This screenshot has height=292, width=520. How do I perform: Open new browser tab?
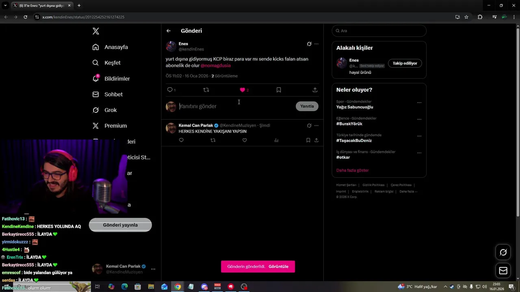(79, 6)
